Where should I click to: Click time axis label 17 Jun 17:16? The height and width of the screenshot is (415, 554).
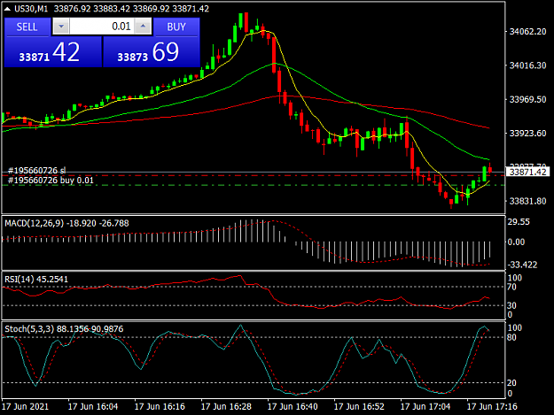coord(492,406)
